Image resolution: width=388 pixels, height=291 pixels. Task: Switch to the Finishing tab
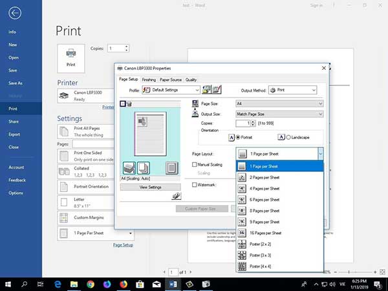(149, 80)
